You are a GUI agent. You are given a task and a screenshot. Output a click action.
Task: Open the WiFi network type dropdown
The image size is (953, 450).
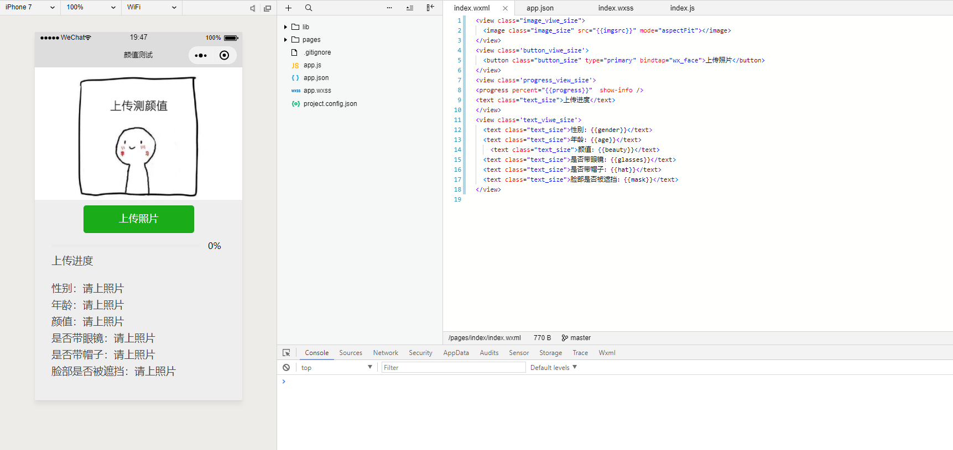[152, 8]
